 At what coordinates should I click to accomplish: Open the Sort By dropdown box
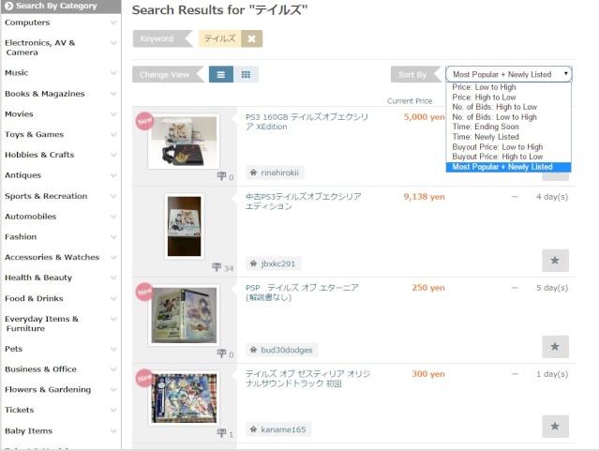[x=508, y=74]
